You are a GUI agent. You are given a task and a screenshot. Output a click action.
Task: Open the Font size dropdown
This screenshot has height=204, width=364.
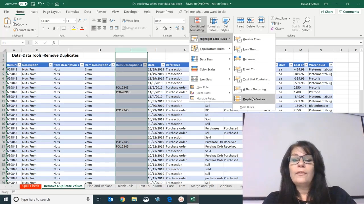[75, 21]
